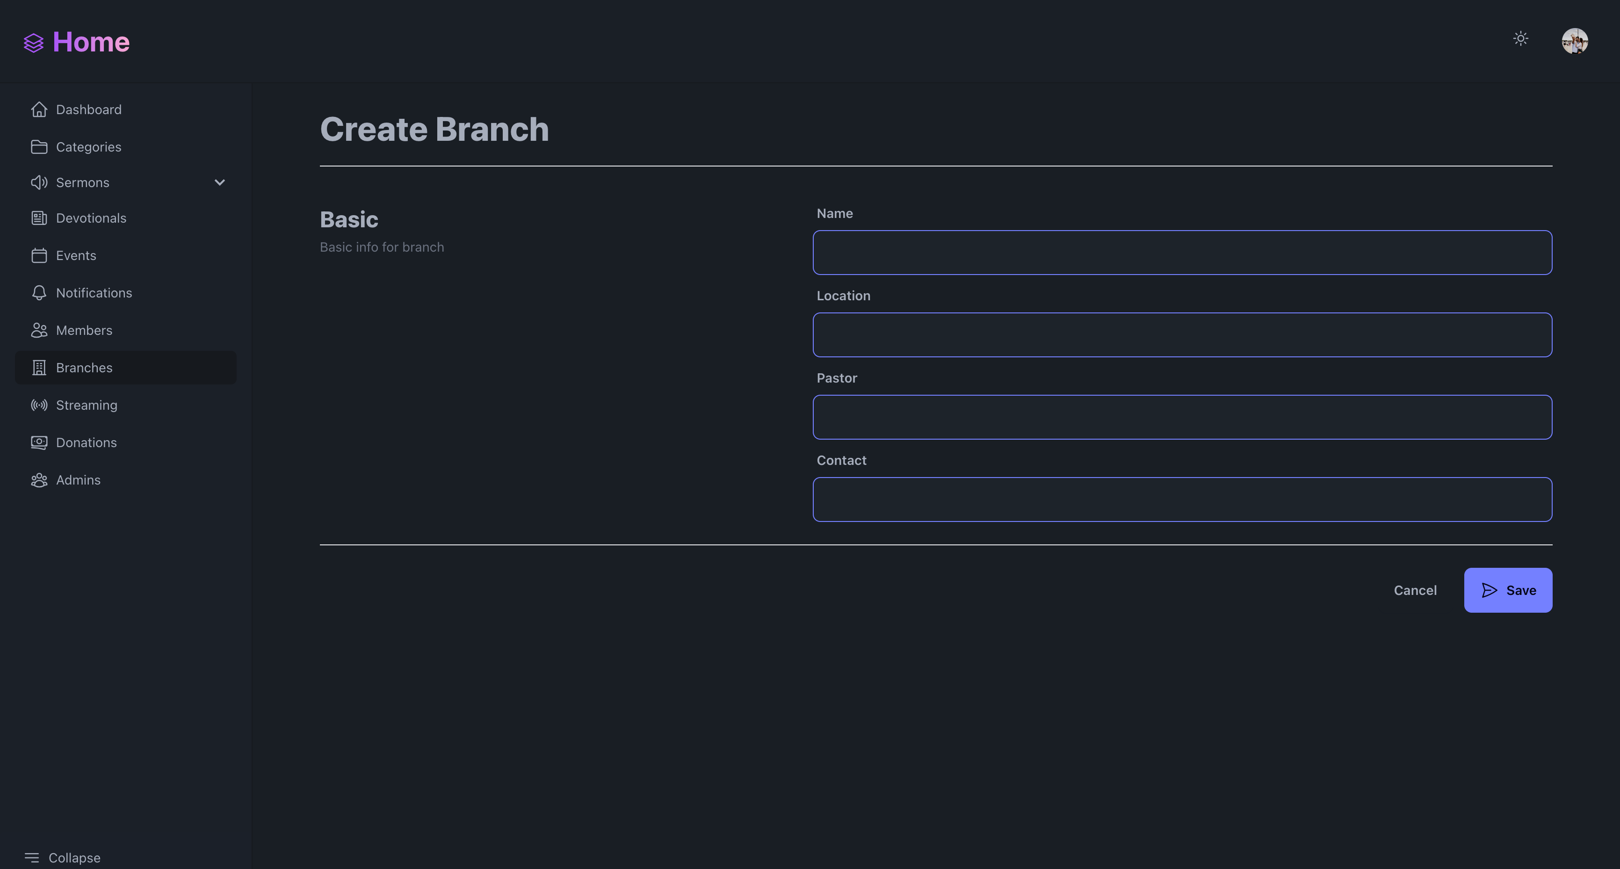Click the Events calendar icon
Screen dimensions: 1620x869
coord(39,255)
